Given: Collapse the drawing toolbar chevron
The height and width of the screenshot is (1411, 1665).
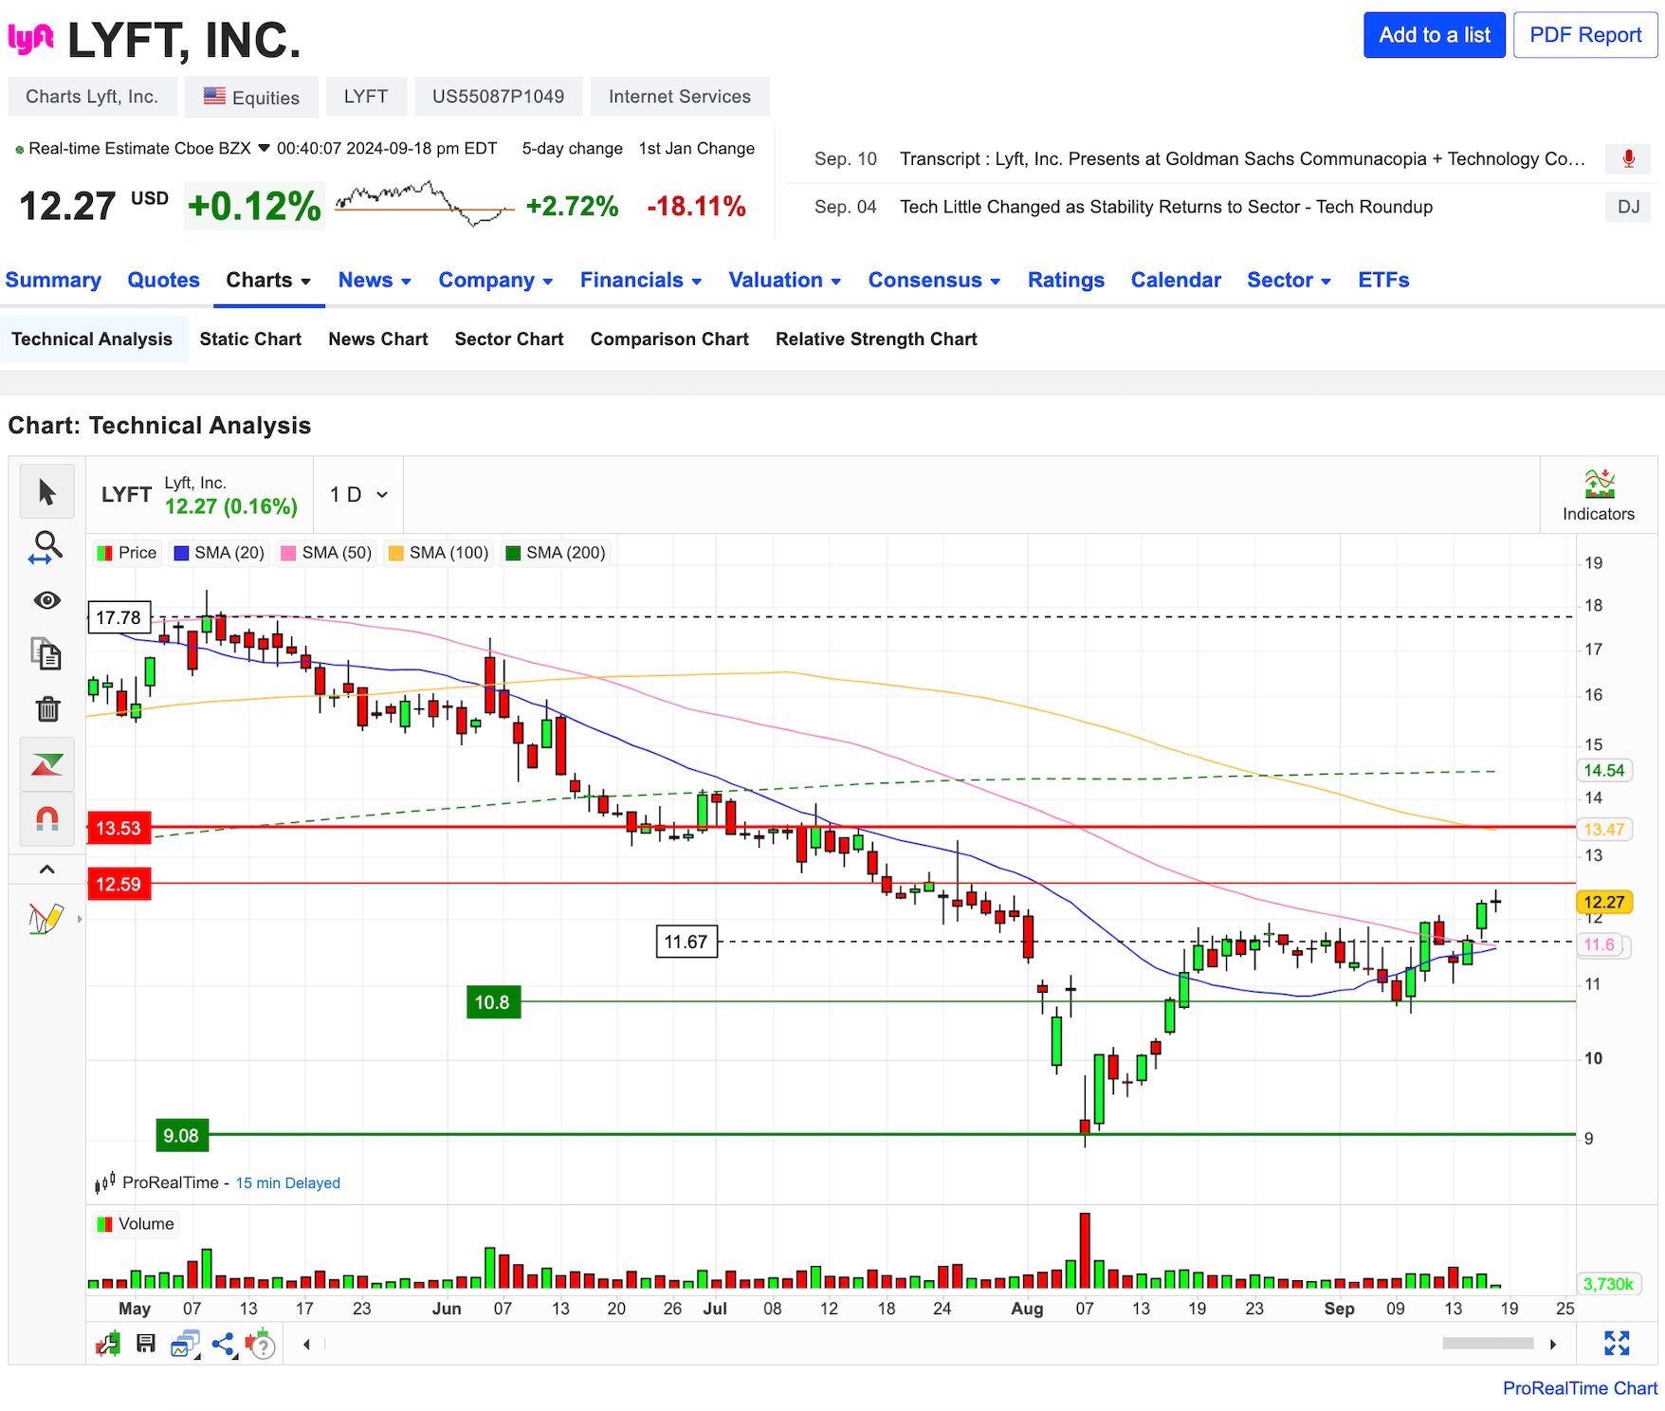Looking at the screenshot, I should pos(46,869).
